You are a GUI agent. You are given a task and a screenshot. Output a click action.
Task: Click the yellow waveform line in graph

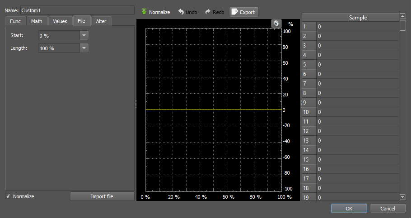tap(214, 109)
